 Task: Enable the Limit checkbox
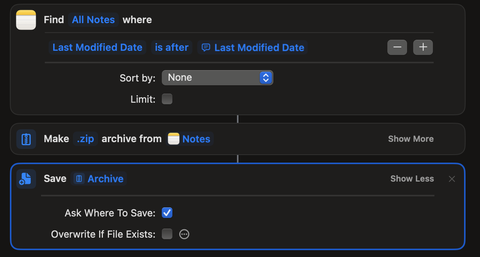click(167, 99)
